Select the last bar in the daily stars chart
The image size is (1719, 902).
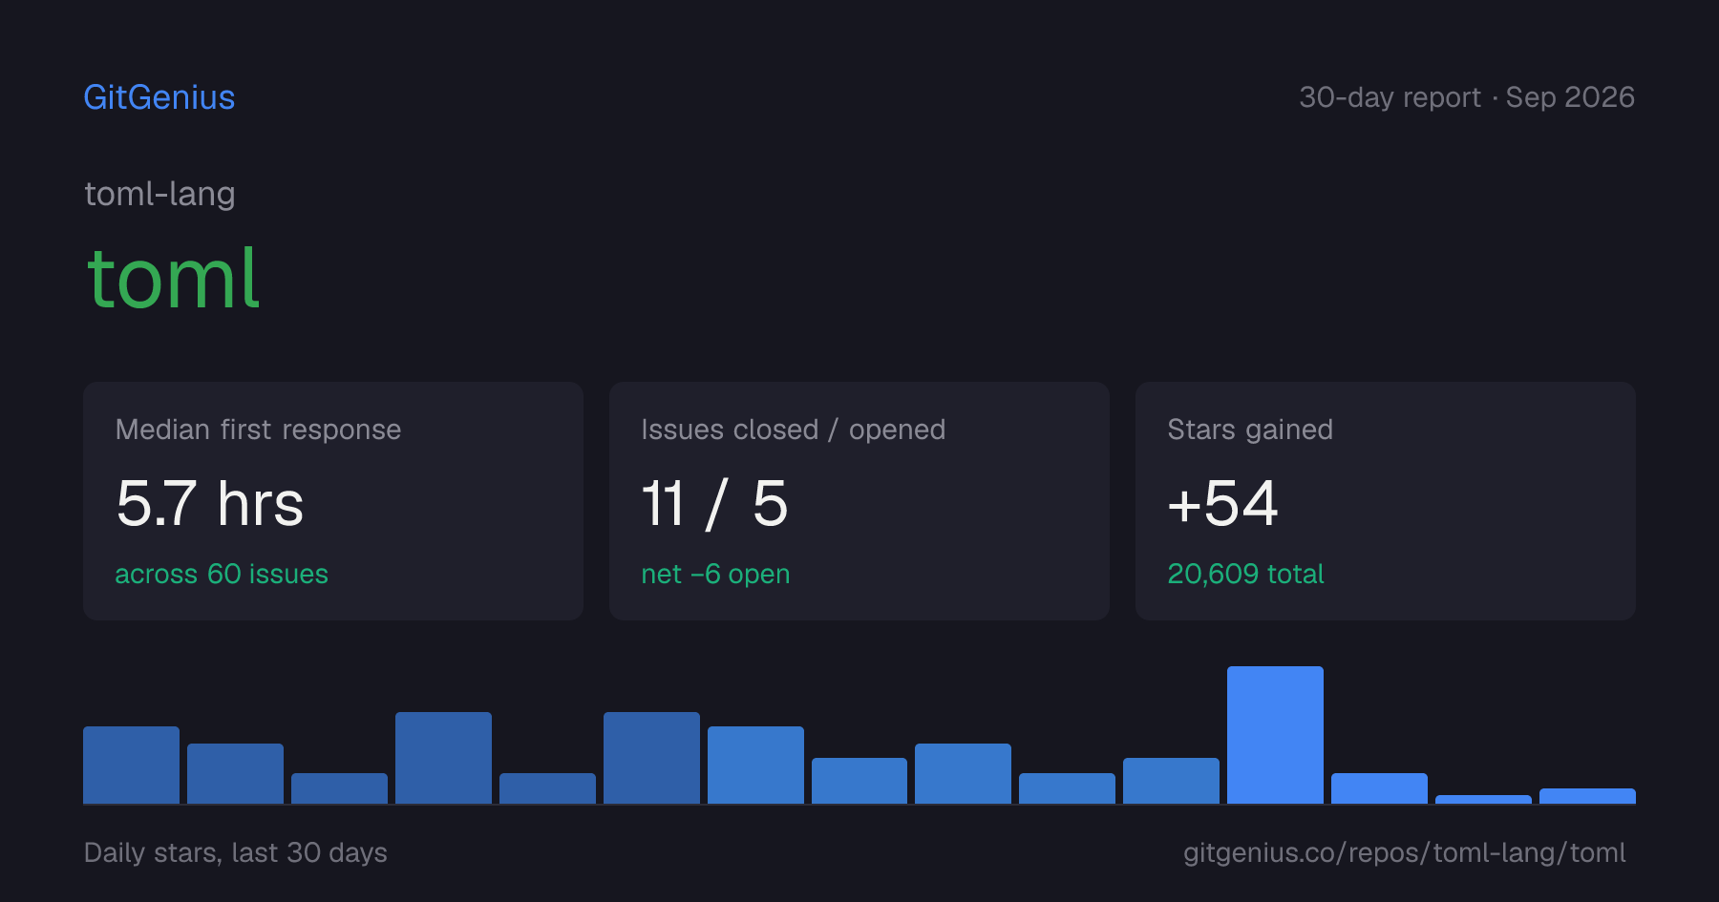tap(1587, 796)
